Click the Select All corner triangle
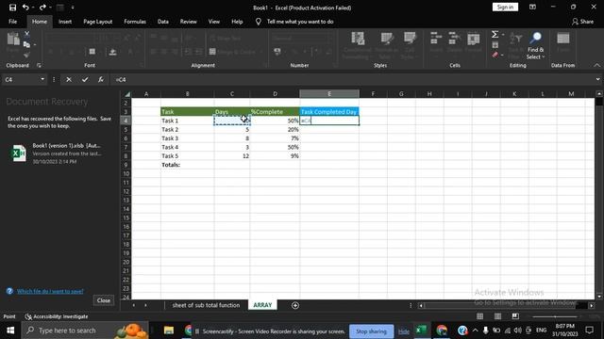The image size is (604, 339). [x=126, y=94]
